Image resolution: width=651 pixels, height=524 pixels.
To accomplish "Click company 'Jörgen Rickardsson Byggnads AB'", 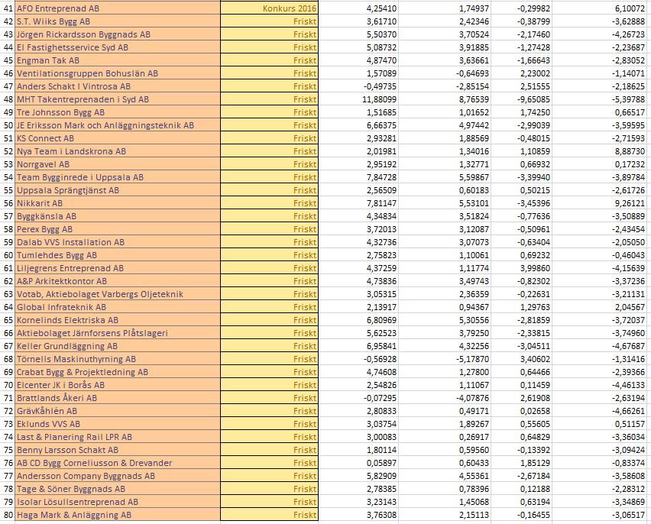I will click(x=118, y=34).
